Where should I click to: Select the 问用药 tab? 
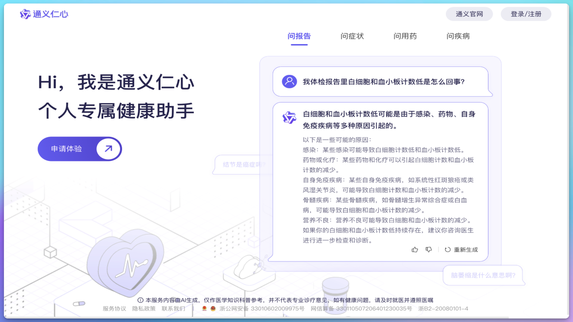tap(405, 36)
